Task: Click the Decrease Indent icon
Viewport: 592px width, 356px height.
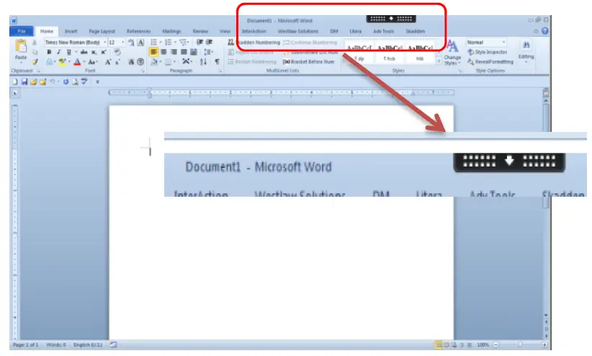Action: pos(199,43)
